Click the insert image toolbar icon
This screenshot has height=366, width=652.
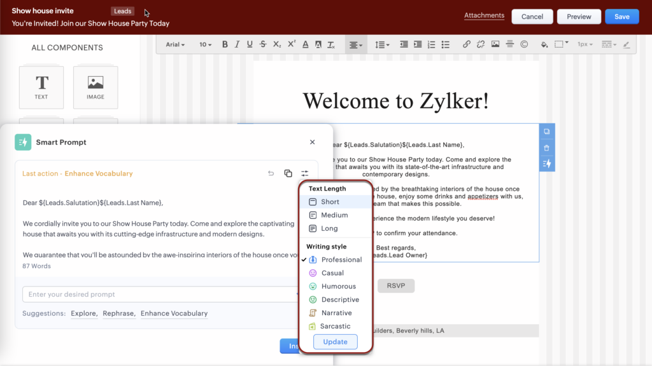[x=495, y=44]
